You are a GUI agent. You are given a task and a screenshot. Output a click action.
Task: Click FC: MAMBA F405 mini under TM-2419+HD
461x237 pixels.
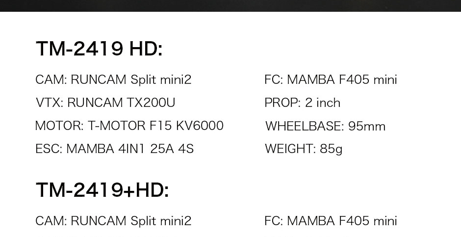331,221
